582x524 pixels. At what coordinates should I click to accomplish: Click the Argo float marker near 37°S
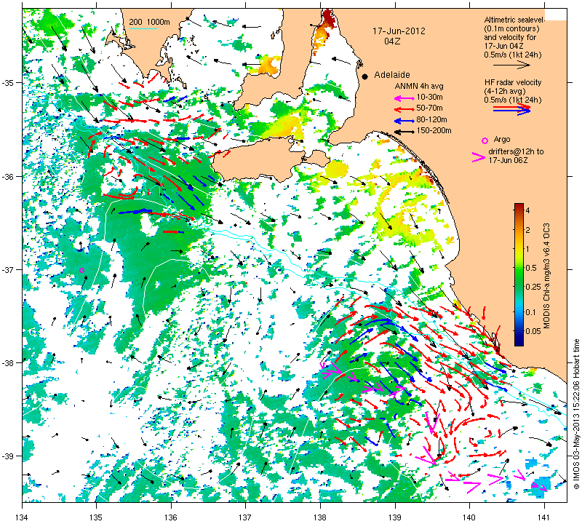[82, 270]
